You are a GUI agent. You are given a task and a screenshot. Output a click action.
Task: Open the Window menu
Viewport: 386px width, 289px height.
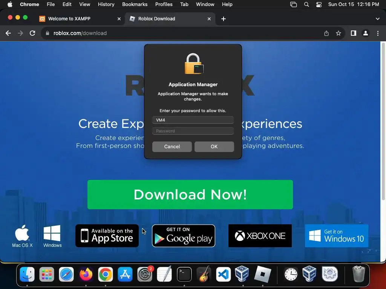205,4
